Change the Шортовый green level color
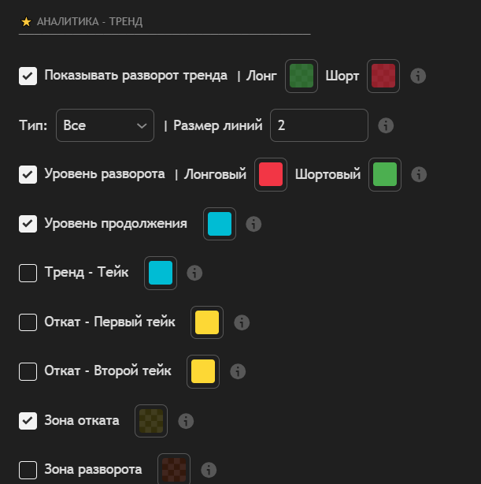This screenshot has height=484, width=481. click(385, 174)
